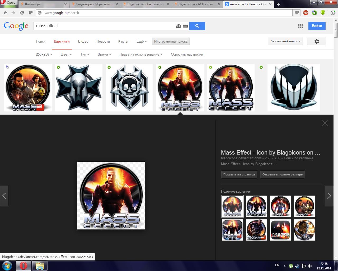Toggle the Инструменты поиска button
Screen dimensions: 338x271
pos(171,41)
